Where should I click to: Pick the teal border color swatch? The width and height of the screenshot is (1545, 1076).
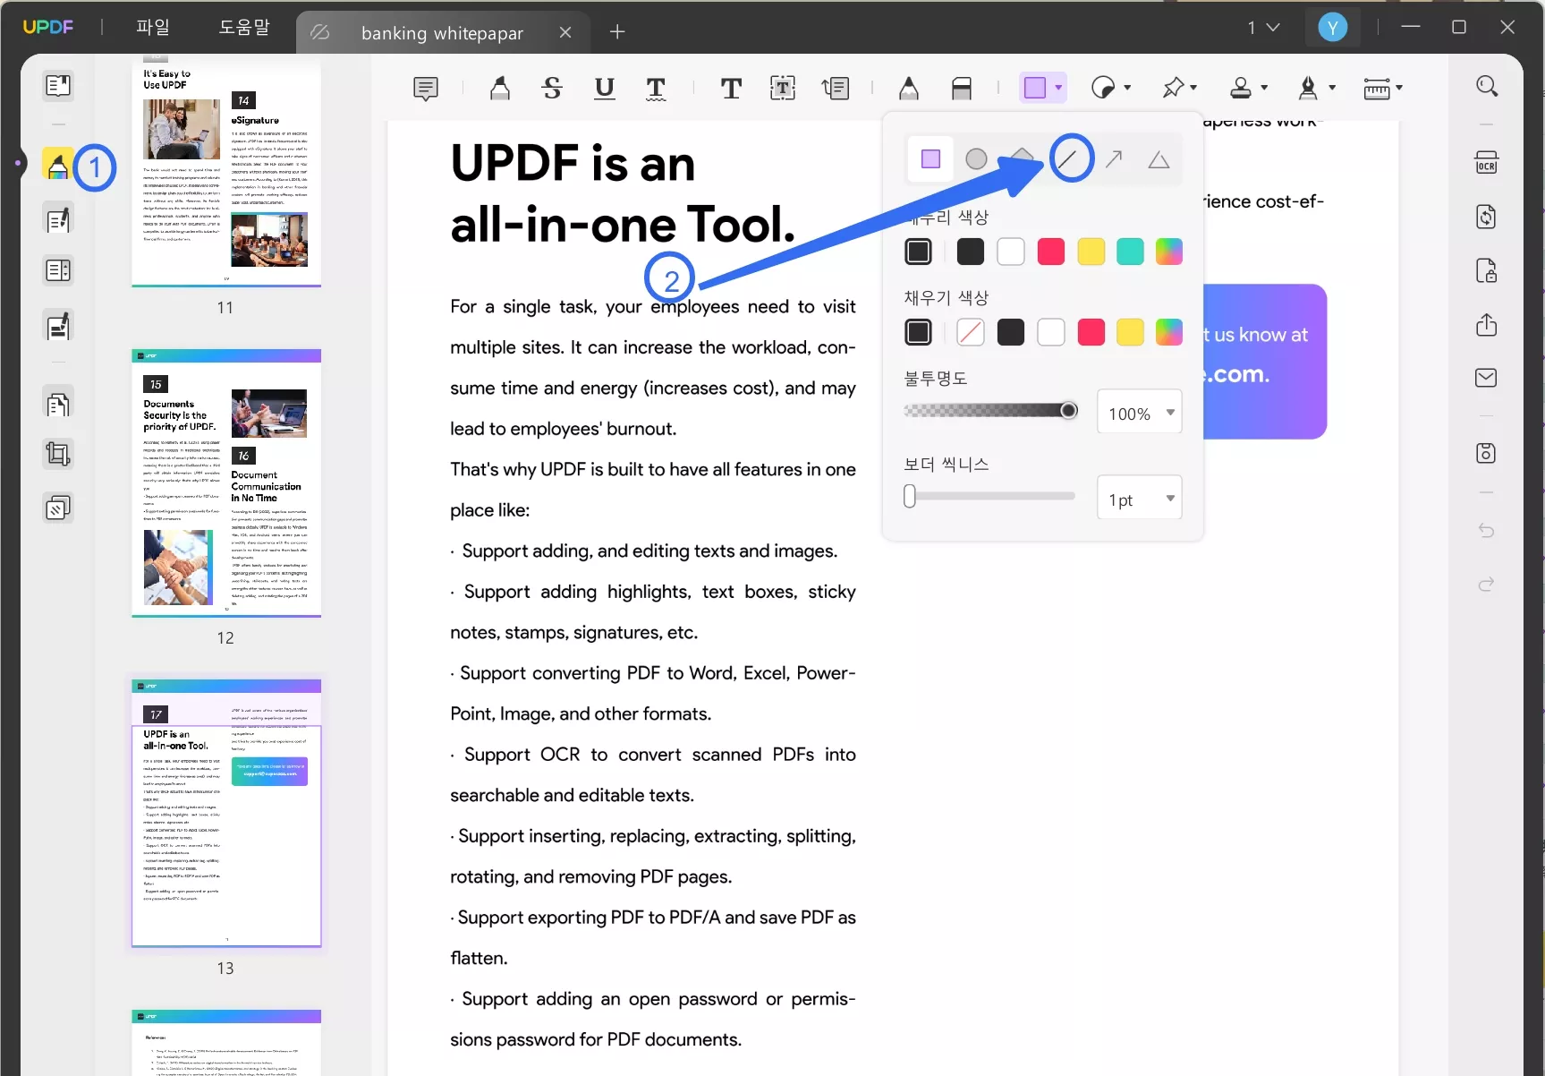coord(1130,252)
